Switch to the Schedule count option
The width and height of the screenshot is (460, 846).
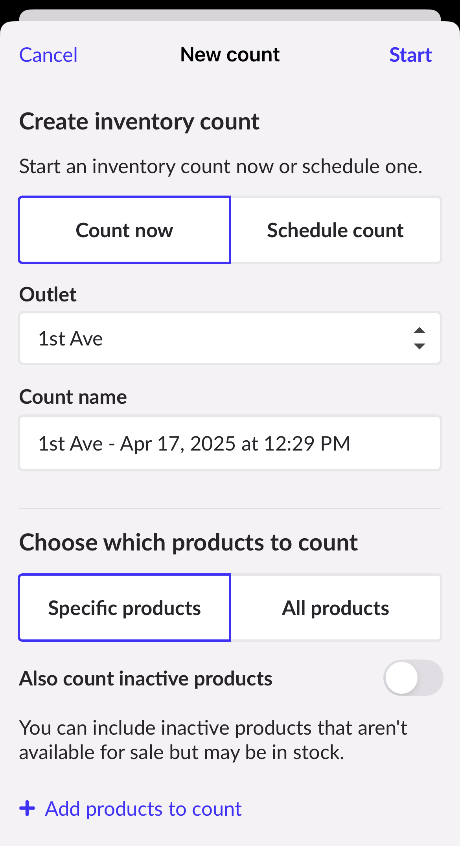coord(335,230)
